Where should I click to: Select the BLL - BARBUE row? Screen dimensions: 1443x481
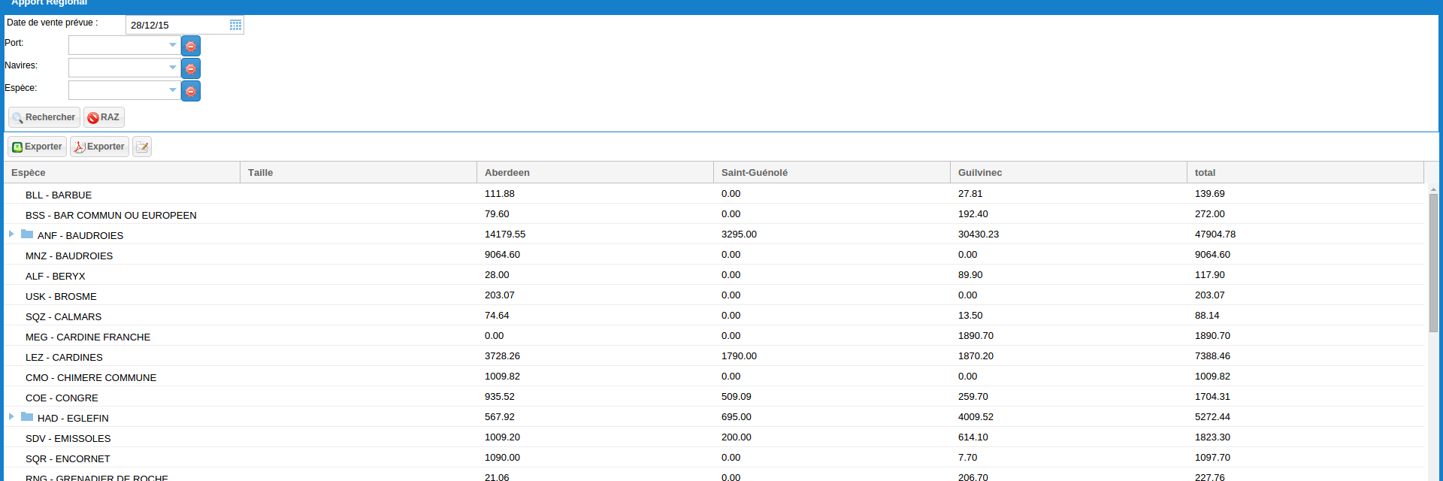[x=714, y=194]
